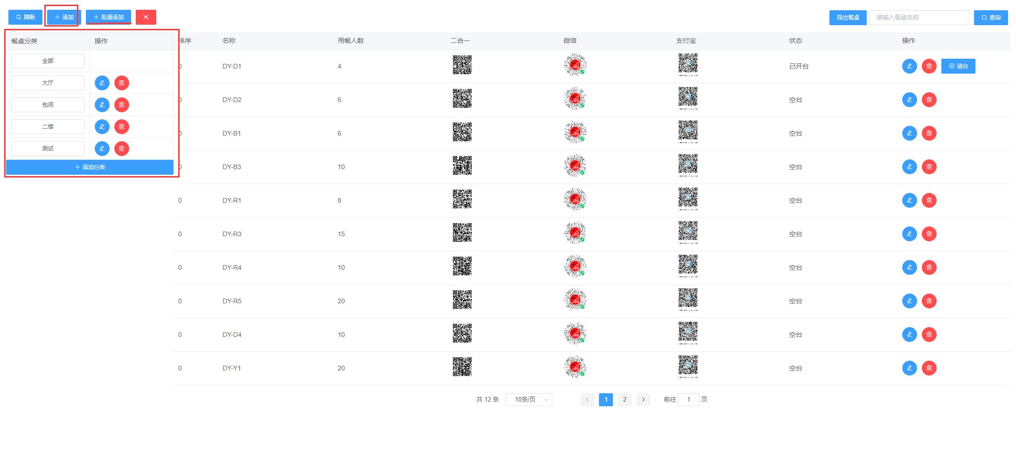
Task: Delete the 包间 category
Action: (122, 105)
